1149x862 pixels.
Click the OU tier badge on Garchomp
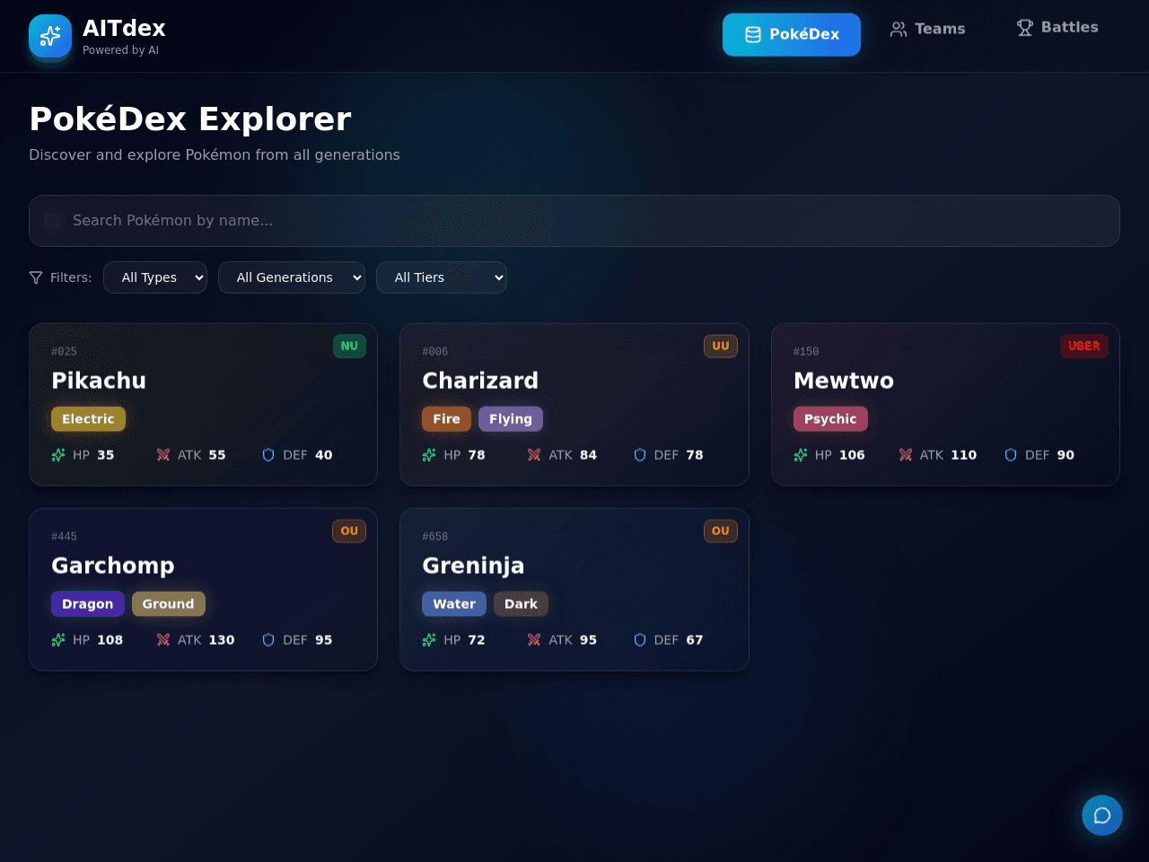pyautogui.click(x=349, y=532)
